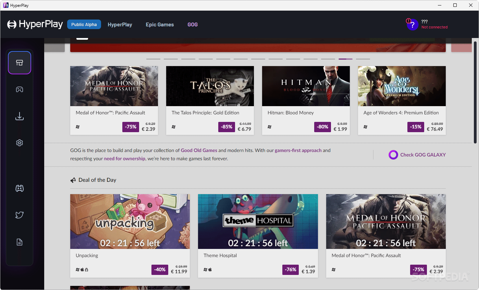Click the HyperPlay logo
The height and width of the screenshot is (290, 479).
[x=35, y=24]
